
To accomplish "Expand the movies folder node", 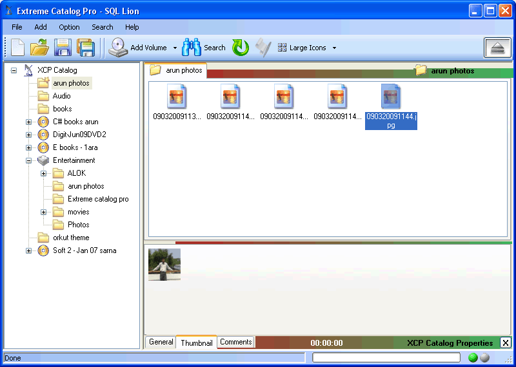I will point(43,212).
